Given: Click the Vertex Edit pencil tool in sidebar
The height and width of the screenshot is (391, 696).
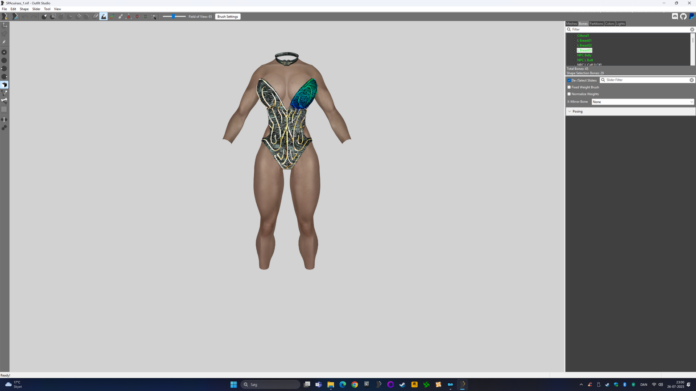Looking at the screenshot, I should [x=5, y=42].
